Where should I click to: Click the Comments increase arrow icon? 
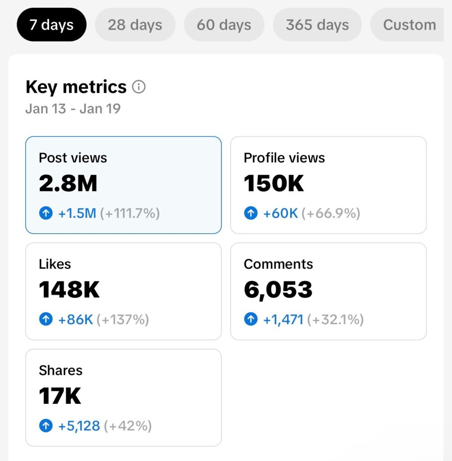(251, 319)
